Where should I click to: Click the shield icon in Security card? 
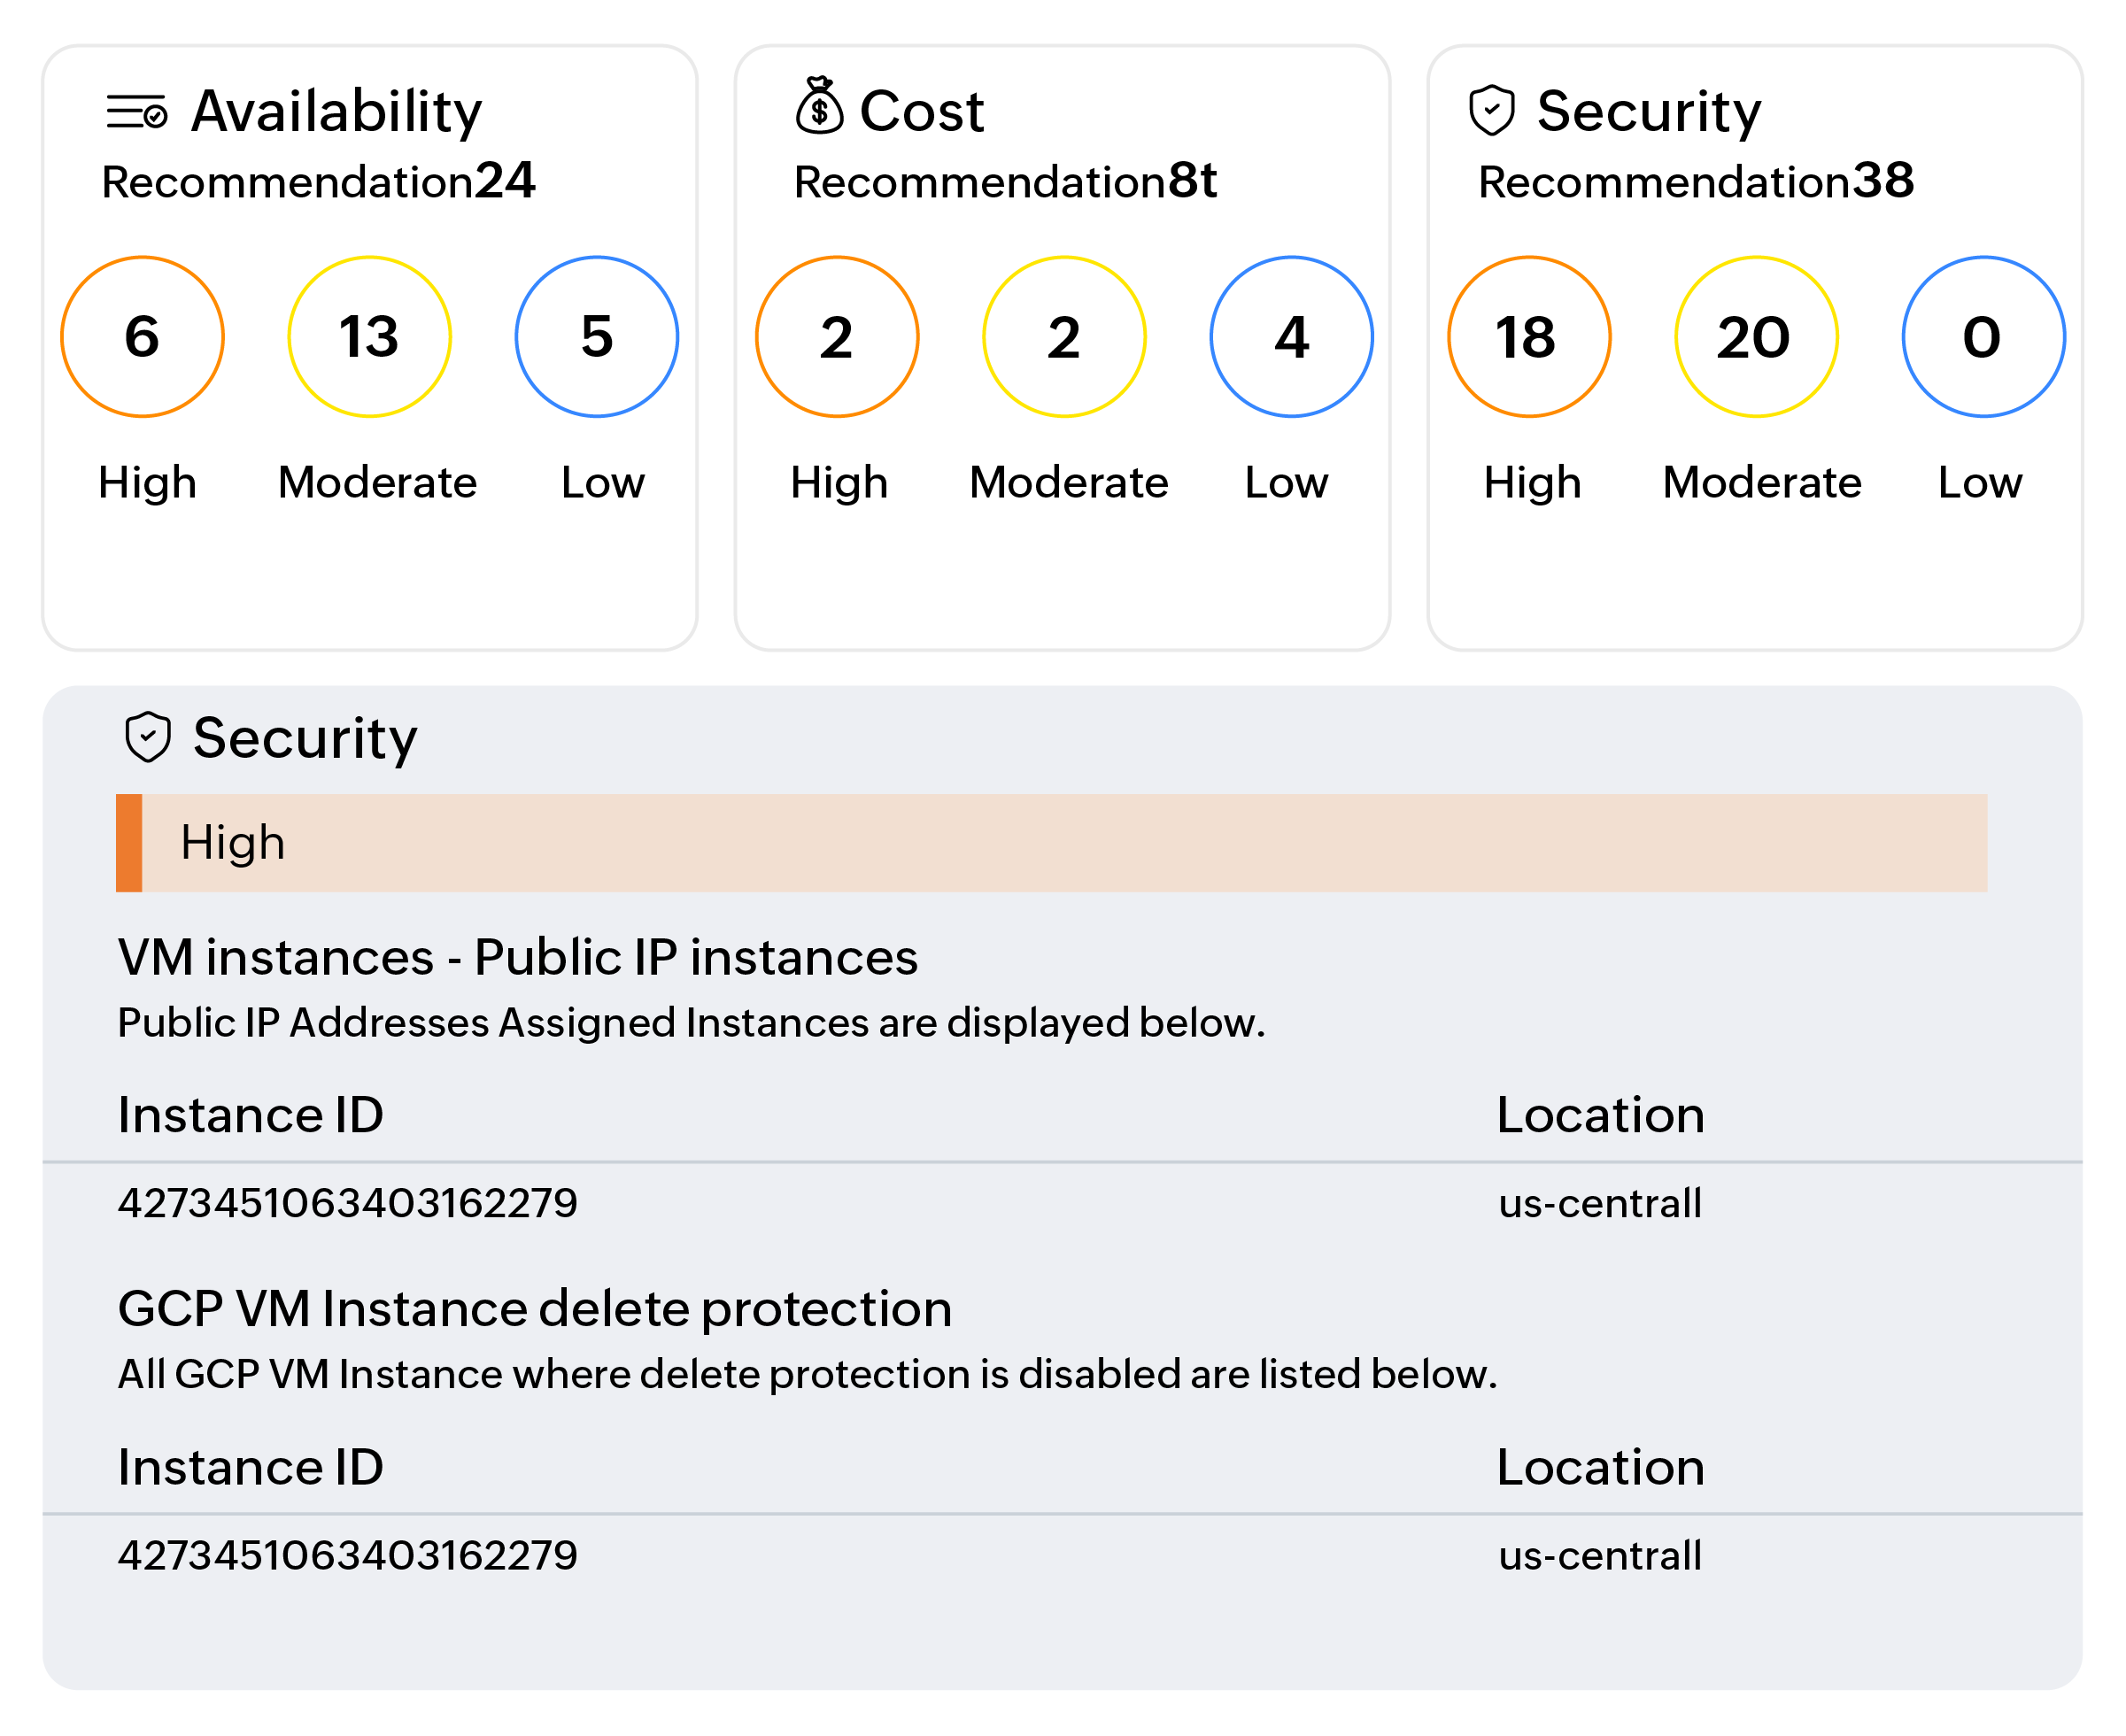click(x=1491, y=110)
